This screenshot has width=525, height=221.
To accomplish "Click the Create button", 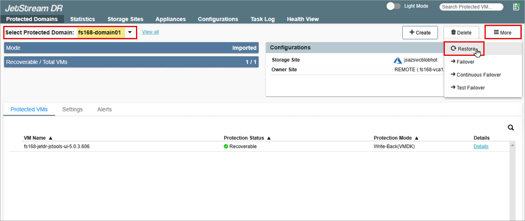I will click(x=420, y=33).
